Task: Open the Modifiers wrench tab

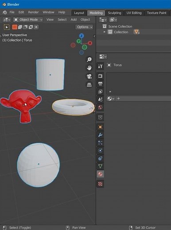Action: pos(100,135)
